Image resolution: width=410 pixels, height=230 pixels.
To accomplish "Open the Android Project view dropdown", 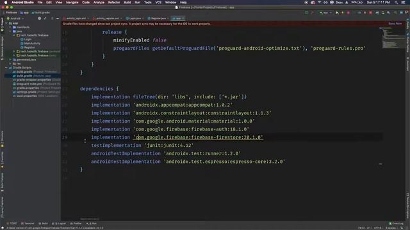I will point(15,19).
